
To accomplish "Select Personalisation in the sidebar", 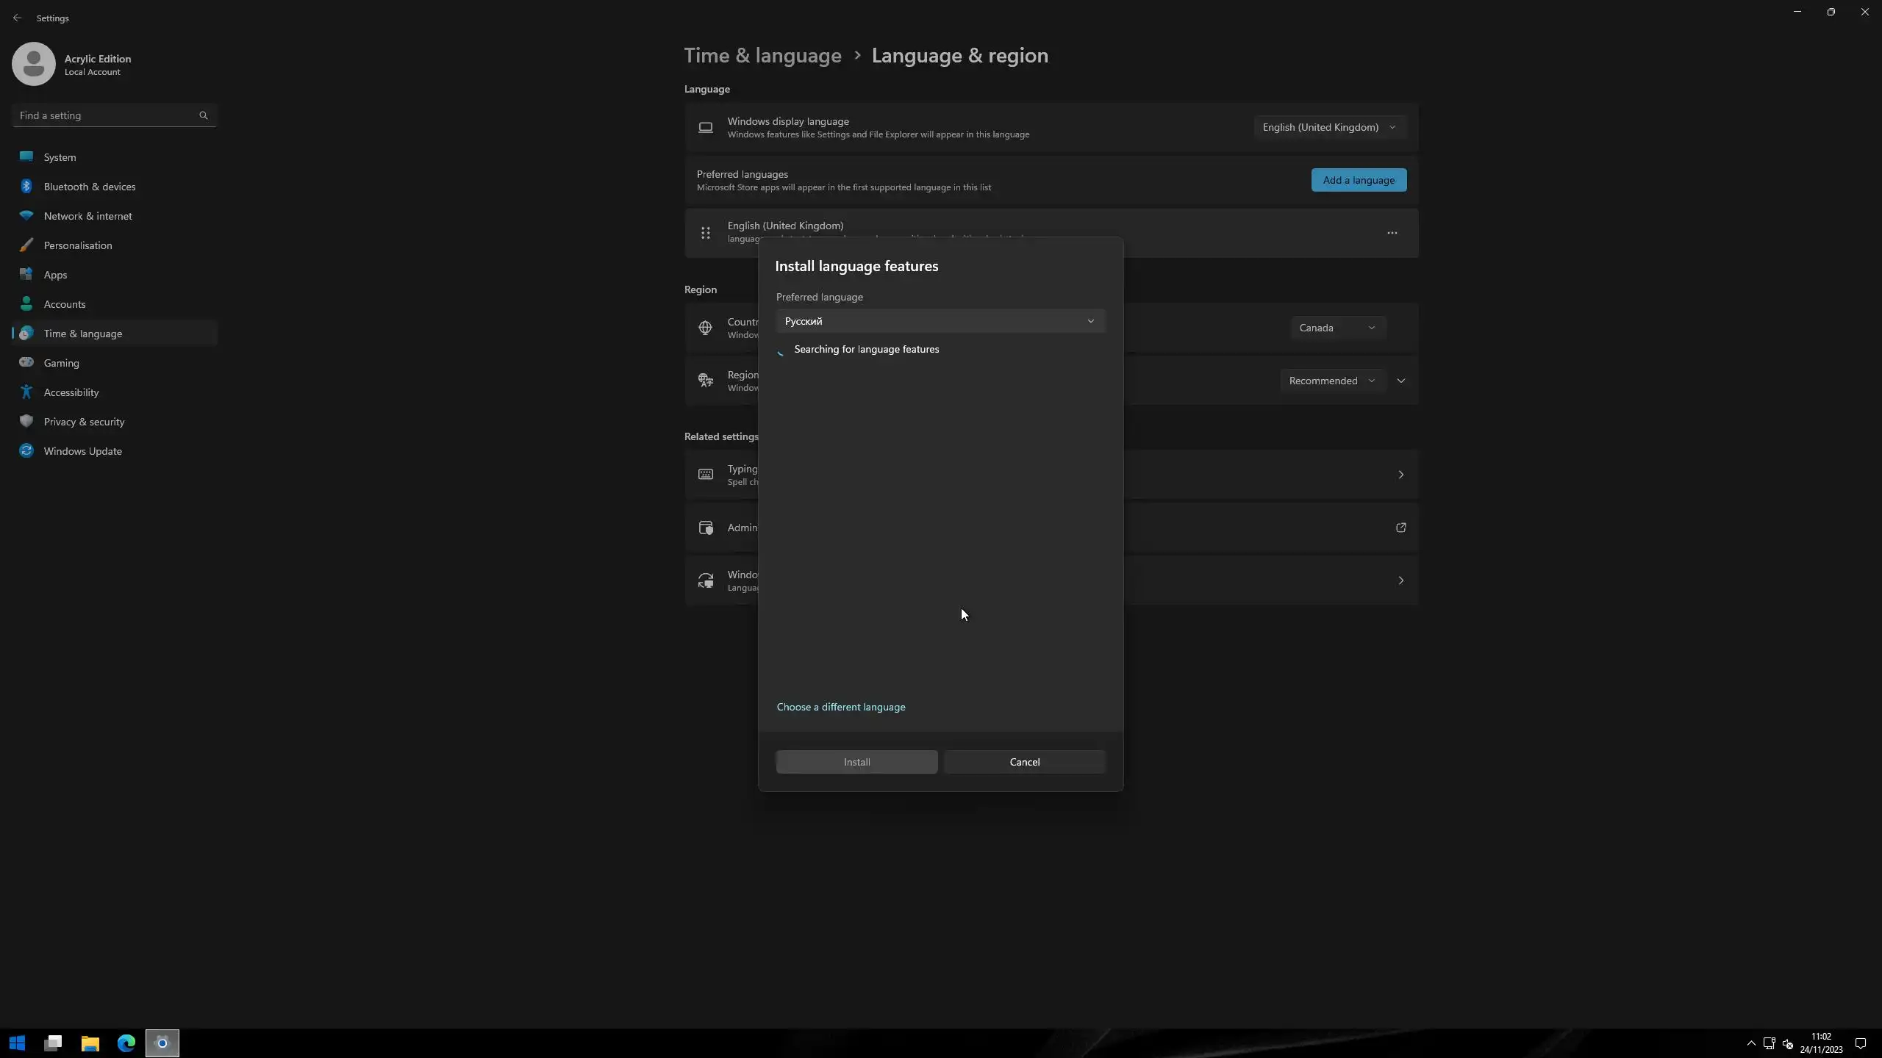I will [x=78, y=245].
